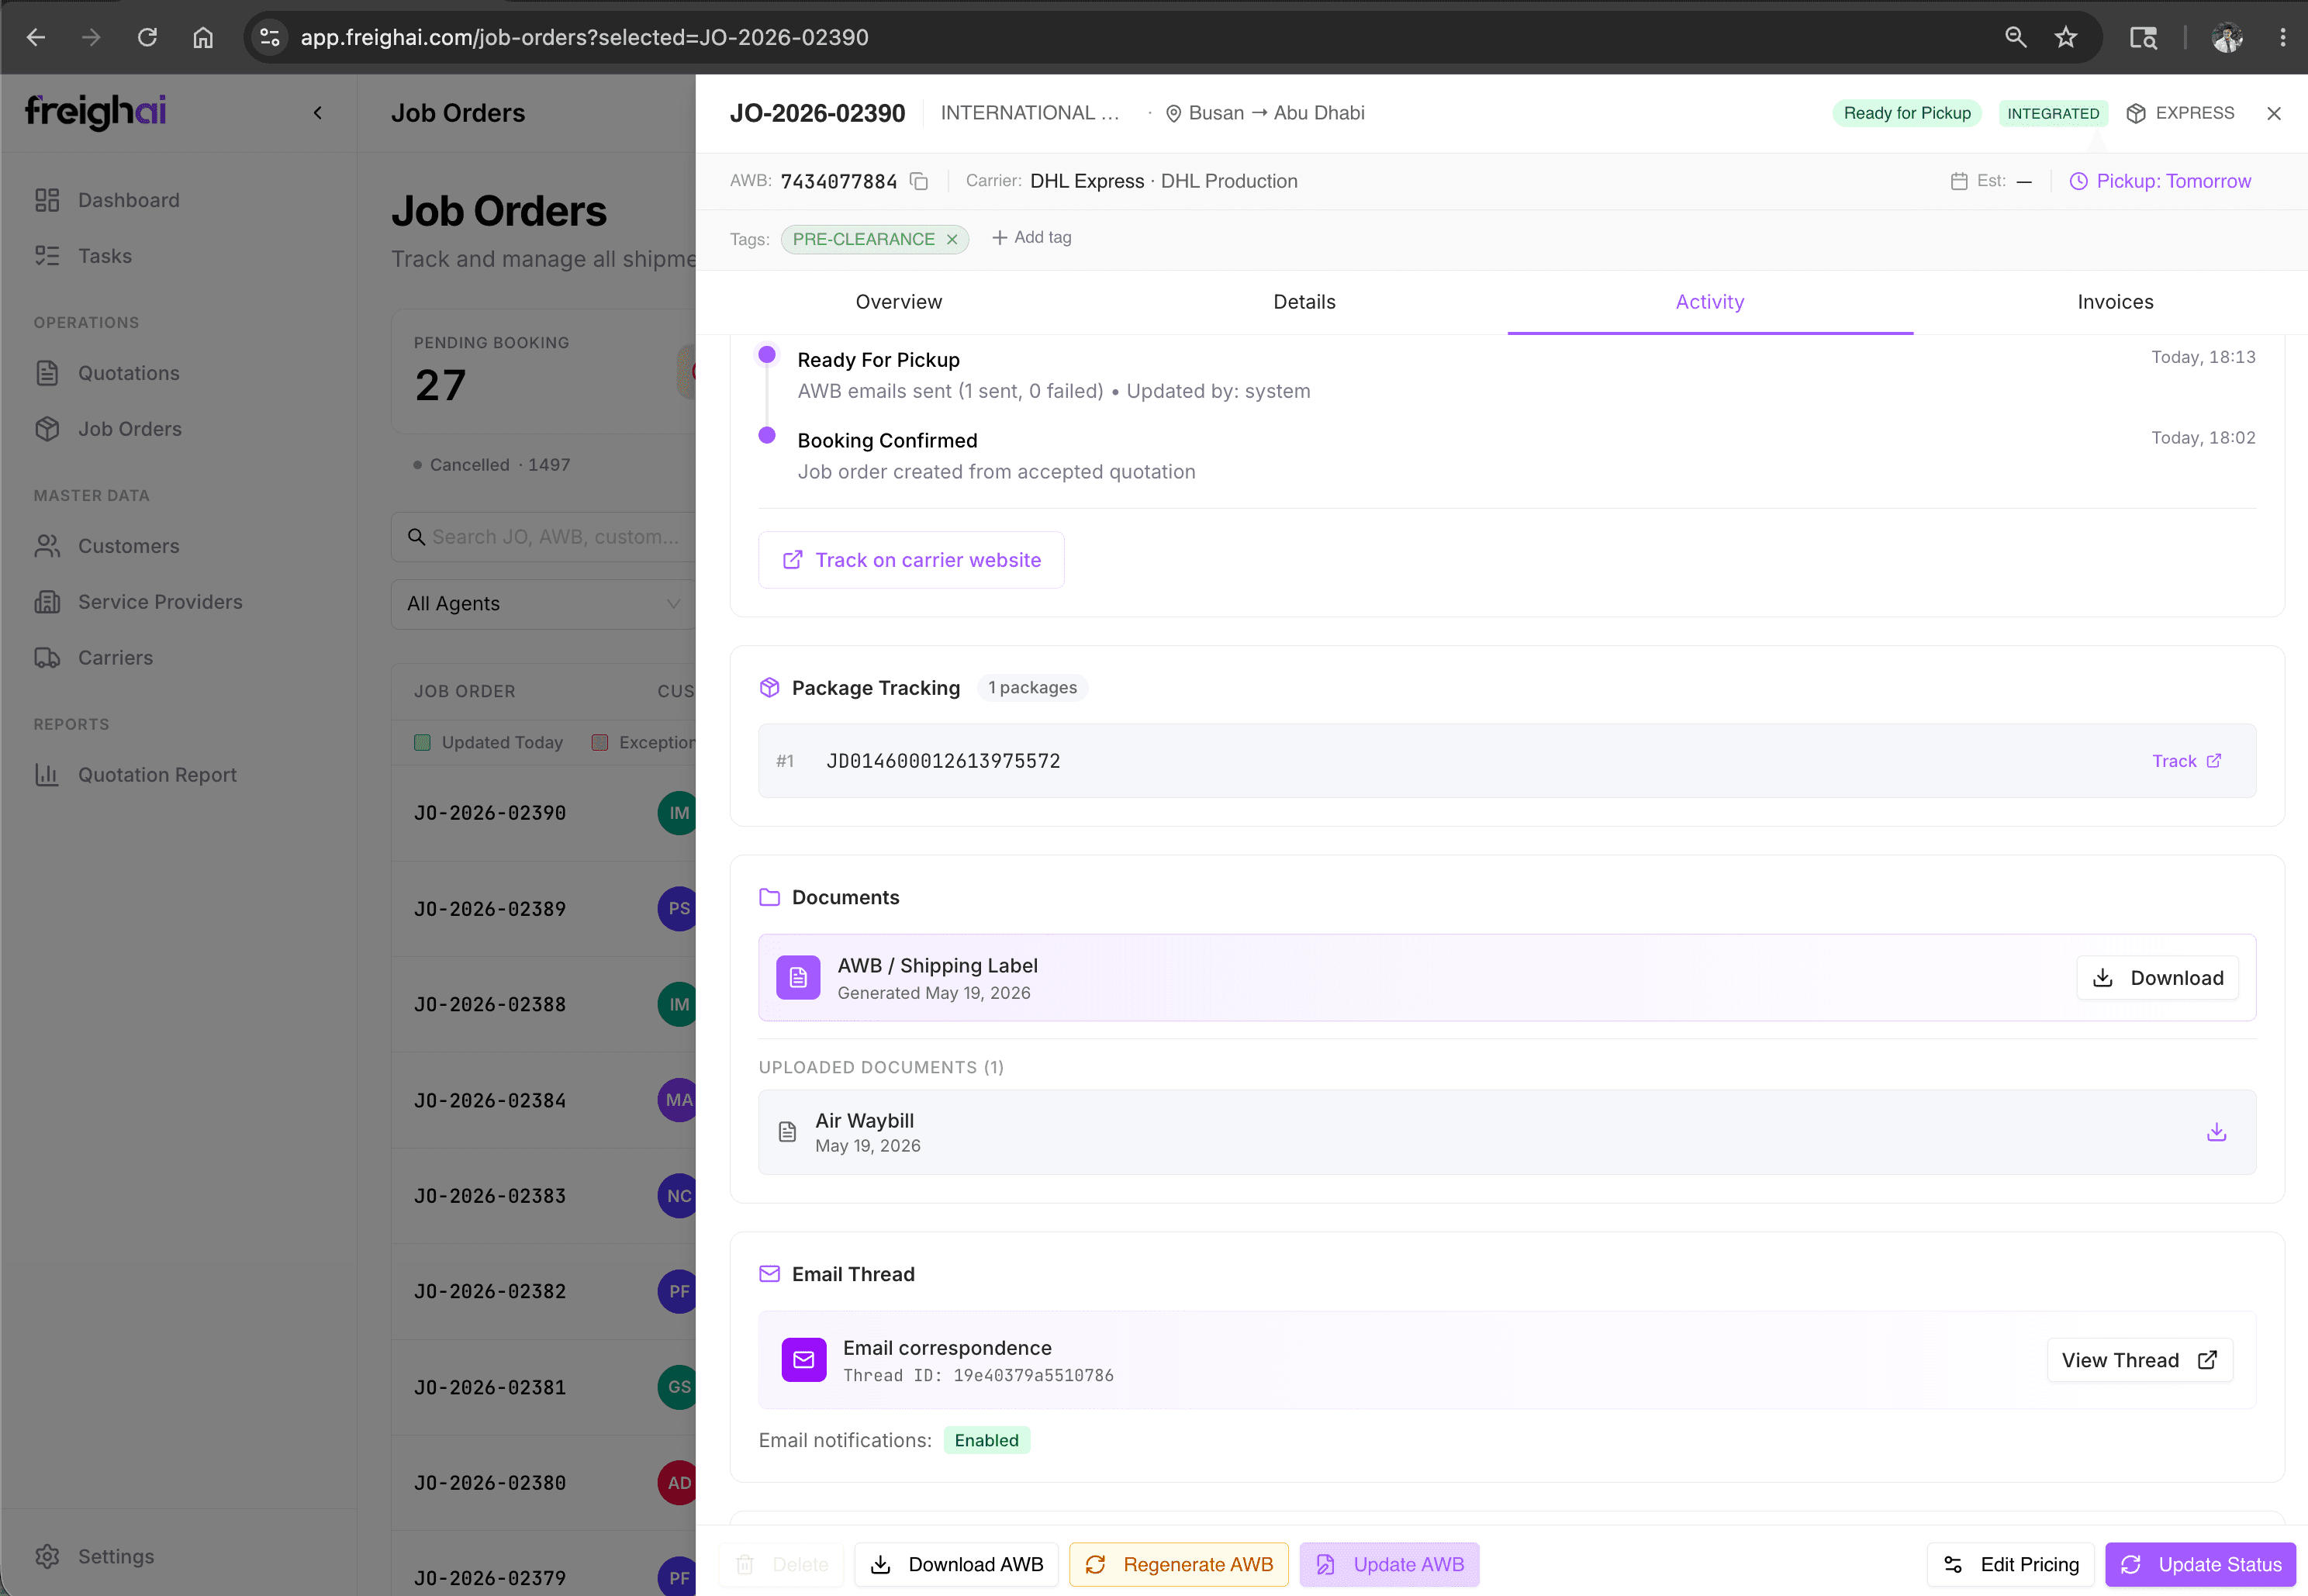Viewport: 2308px width, 1596px height.
Task: Click Regenerate AWB
Action: tap(1179, 1564)
